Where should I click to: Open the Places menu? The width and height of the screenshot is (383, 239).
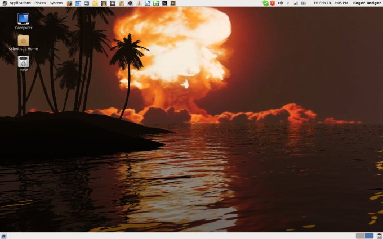click(x=40, y=3)
